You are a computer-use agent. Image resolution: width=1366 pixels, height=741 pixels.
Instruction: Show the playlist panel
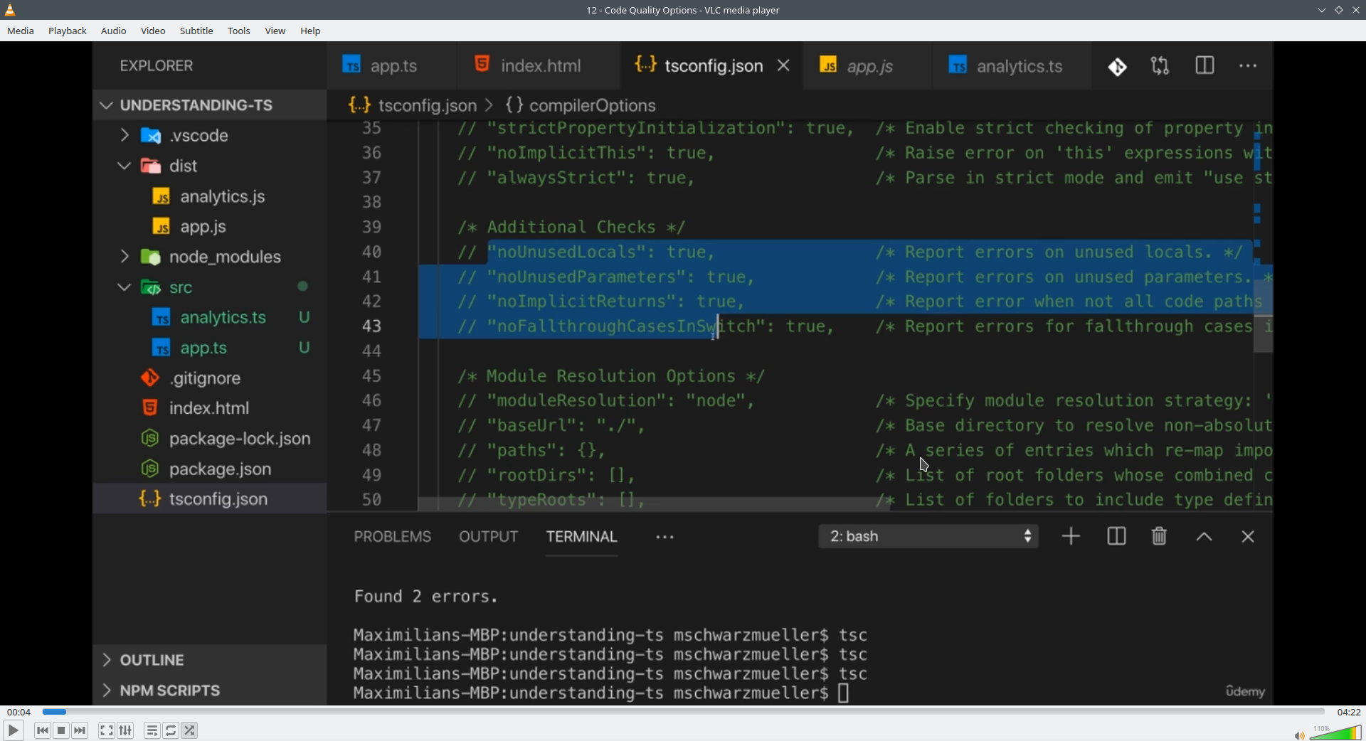pos(152,730)
